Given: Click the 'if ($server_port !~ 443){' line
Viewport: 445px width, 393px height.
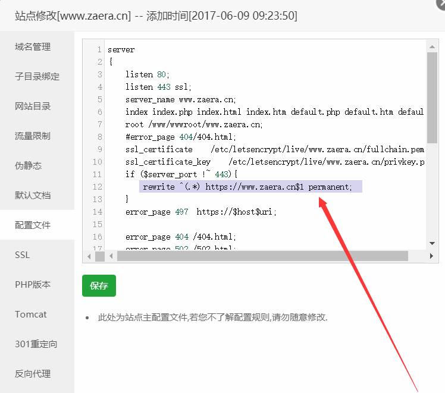Looking at the screenshot, I should [x=181, y=174].
